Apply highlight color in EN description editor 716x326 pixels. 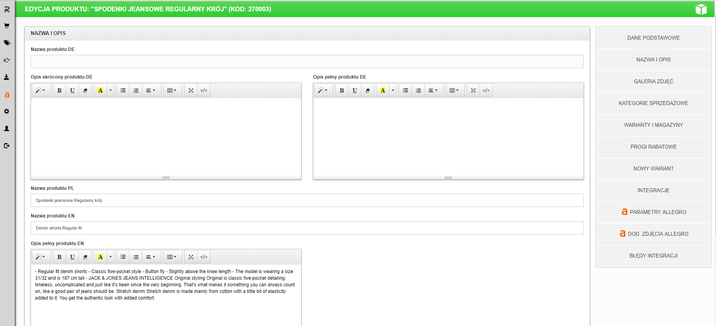click(100, 257)
